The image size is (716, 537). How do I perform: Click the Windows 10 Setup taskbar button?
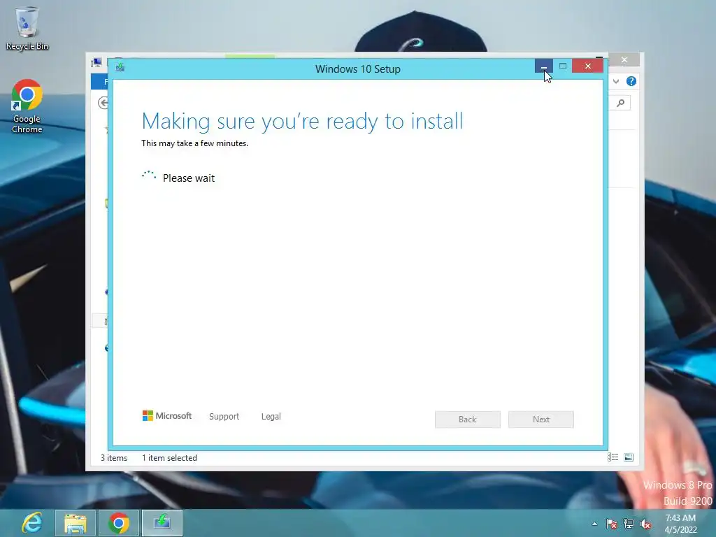click(x=162, y=523)
